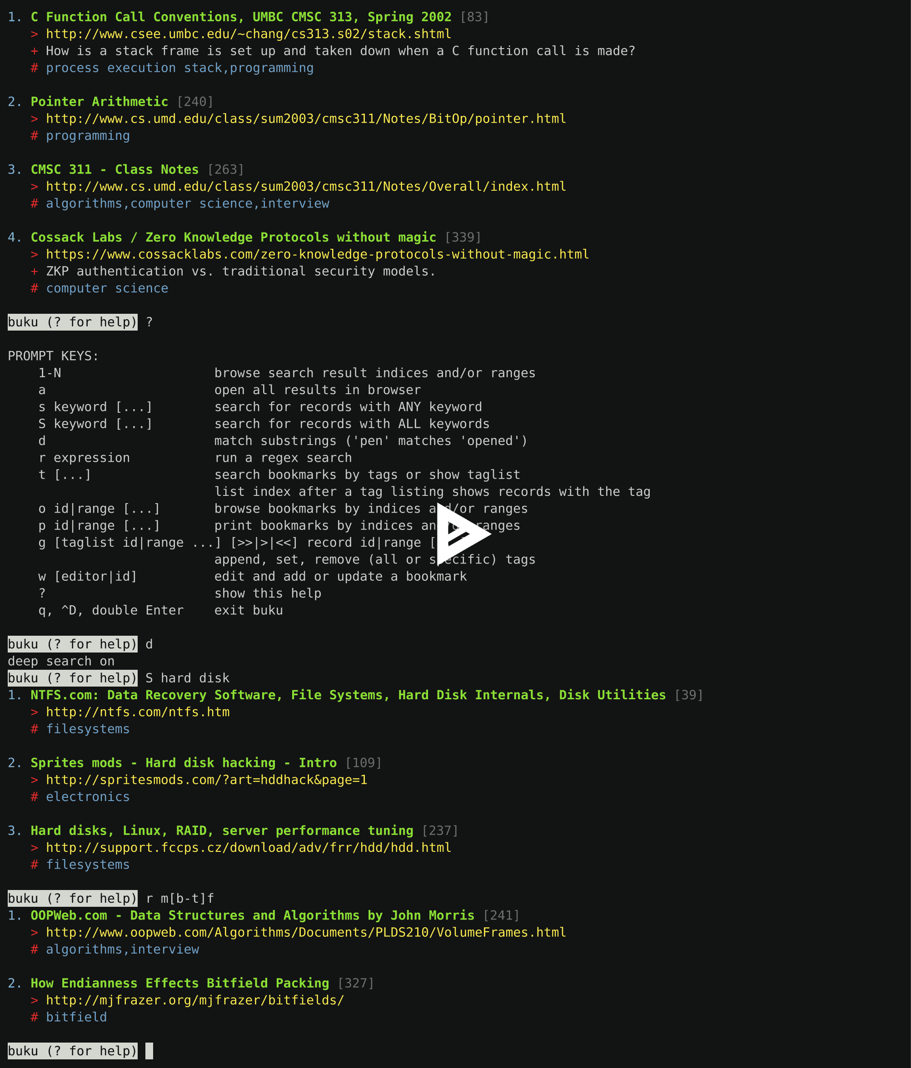The image size is (911, 1068).
Task: Click 'How Endianness Effects Bitfield Packing' title
Action: pos(179,984)
